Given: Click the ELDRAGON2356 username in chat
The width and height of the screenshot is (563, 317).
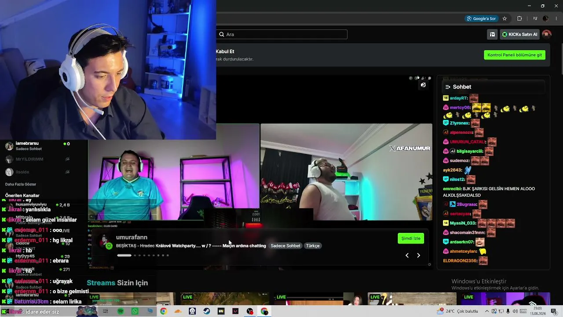Looking at the screenshot, I should (460, 261).
